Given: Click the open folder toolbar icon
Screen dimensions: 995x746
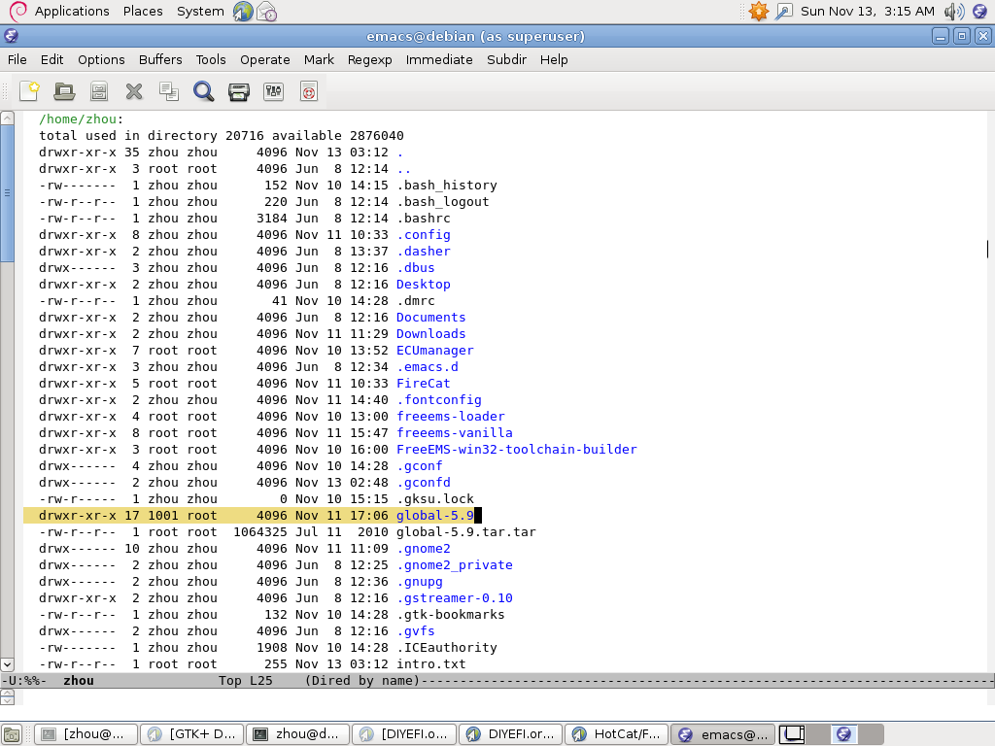Looking at the screenshot, I should pos(64,91).
